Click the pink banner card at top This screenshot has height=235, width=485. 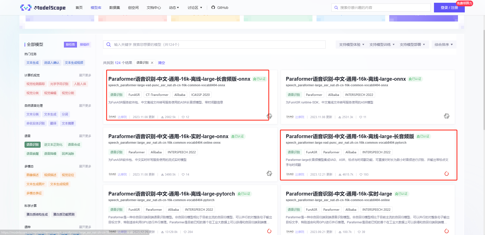click(133, 18)
